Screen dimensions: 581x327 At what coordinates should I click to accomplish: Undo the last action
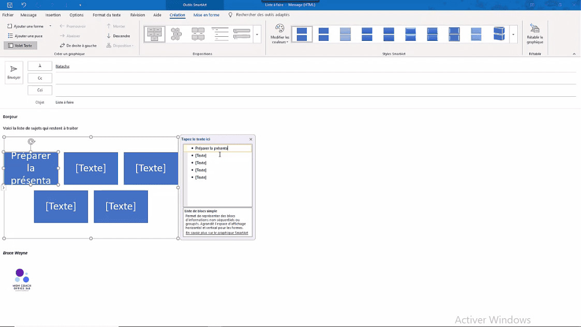(24, 5)
